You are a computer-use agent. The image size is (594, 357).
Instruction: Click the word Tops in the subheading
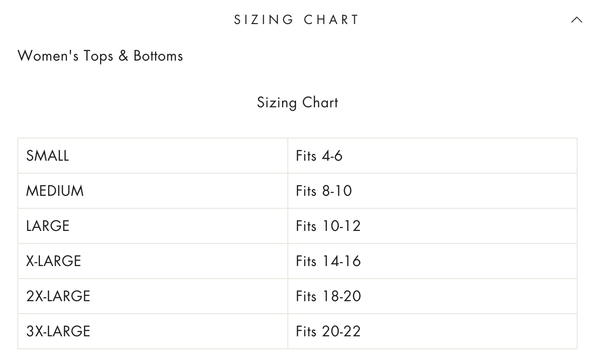[x=99, y=56]
